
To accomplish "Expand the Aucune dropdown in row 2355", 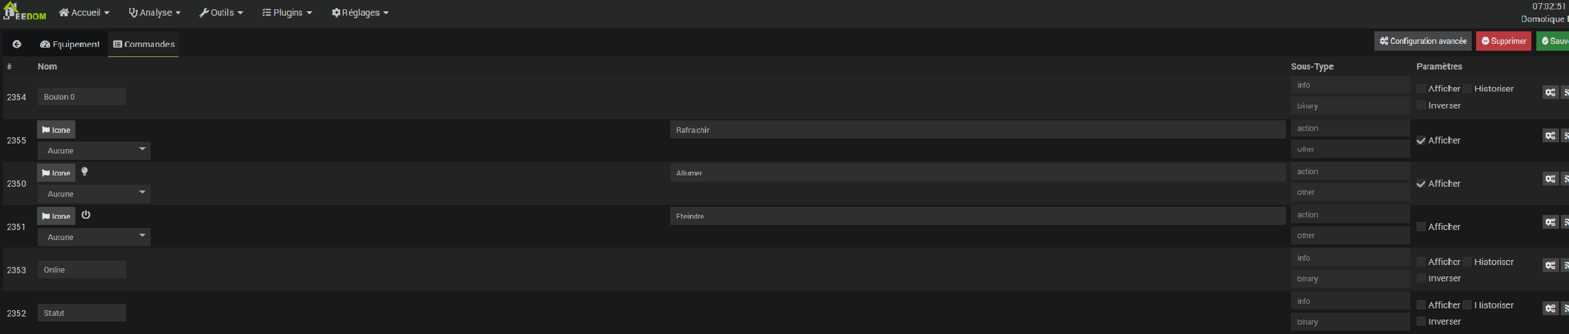I will click(94, 150).
